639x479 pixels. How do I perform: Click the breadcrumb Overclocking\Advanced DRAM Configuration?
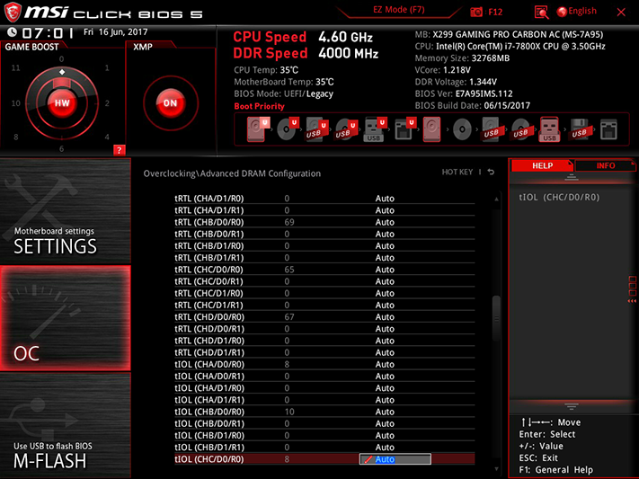232,173
